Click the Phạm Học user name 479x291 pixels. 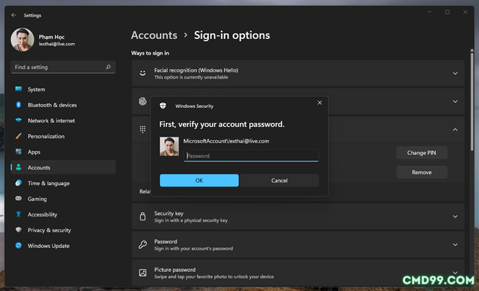(51, 37)
